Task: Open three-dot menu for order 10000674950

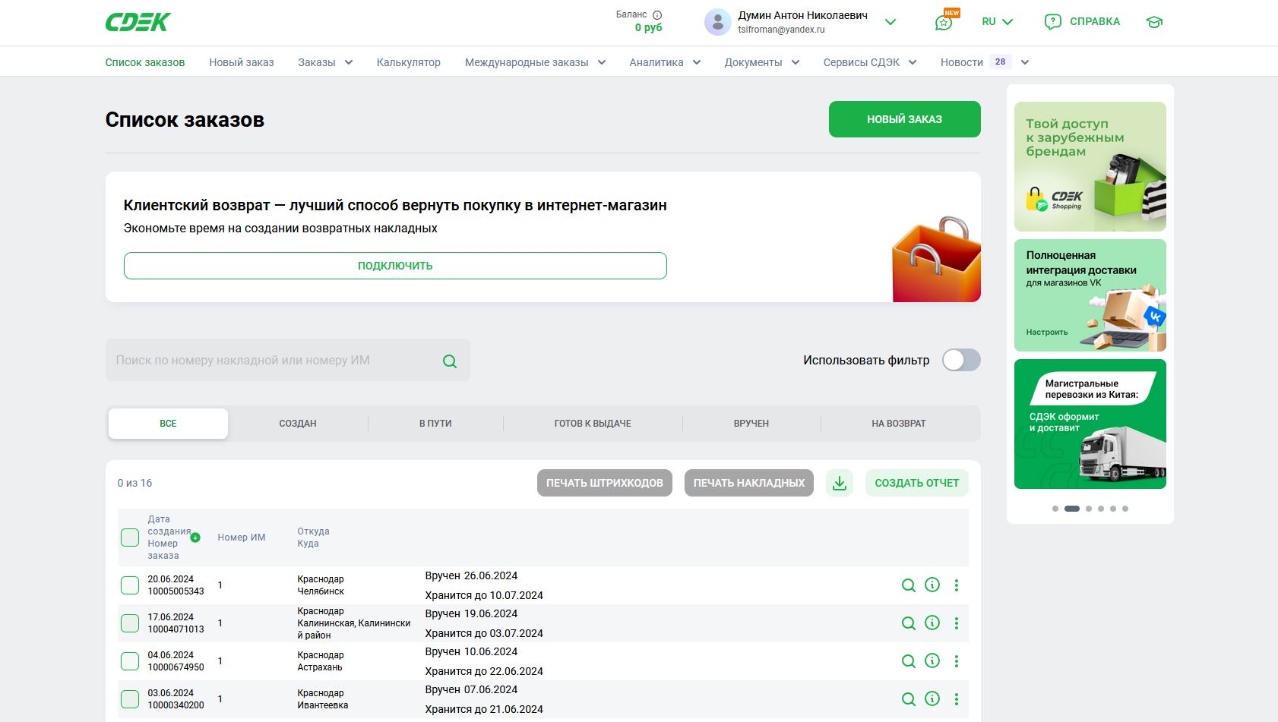Action: 957,661
